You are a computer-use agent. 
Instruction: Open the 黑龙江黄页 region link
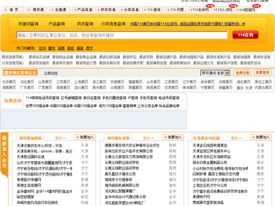[x=263, y=82]
